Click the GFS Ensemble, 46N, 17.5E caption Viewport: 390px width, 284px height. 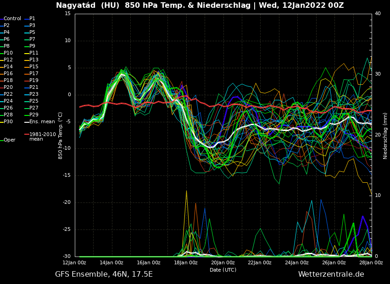104,274
